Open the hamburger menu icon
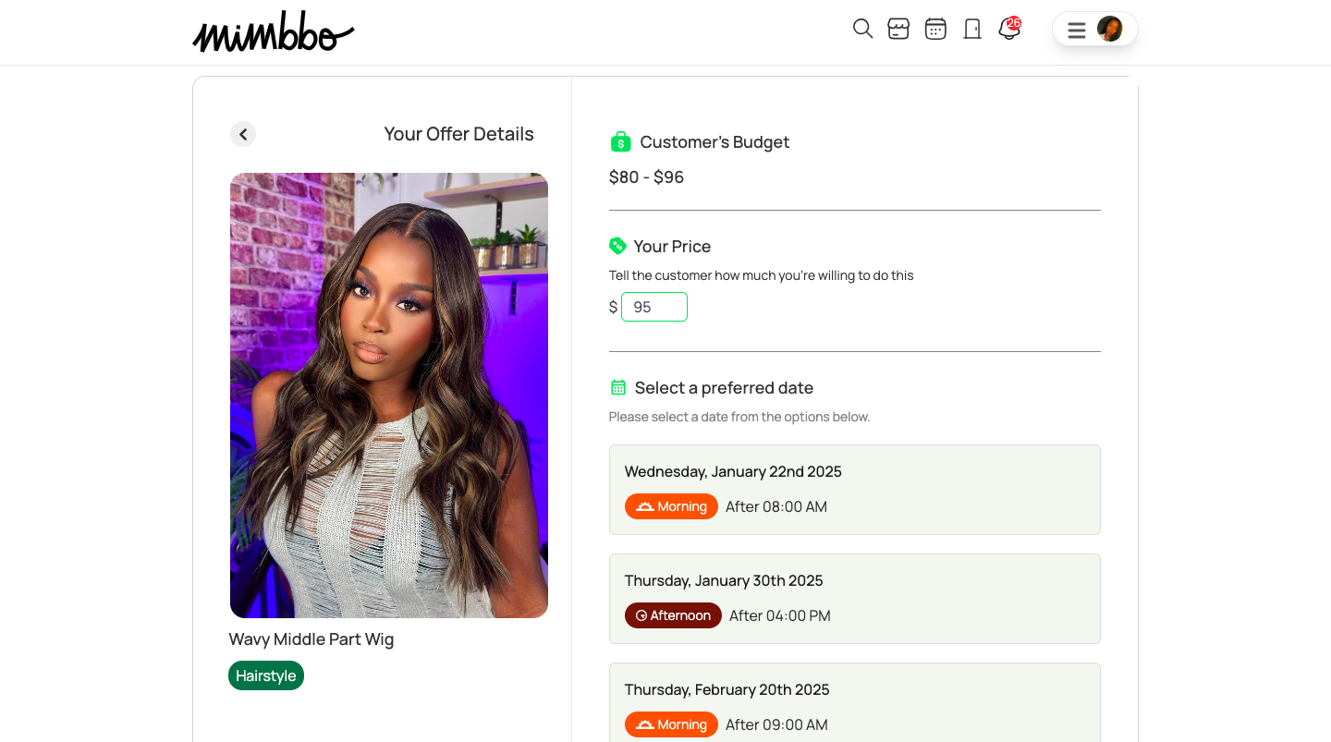Screen dimensions: 1331x742 pyautogui.click(x=1076, y=30)
